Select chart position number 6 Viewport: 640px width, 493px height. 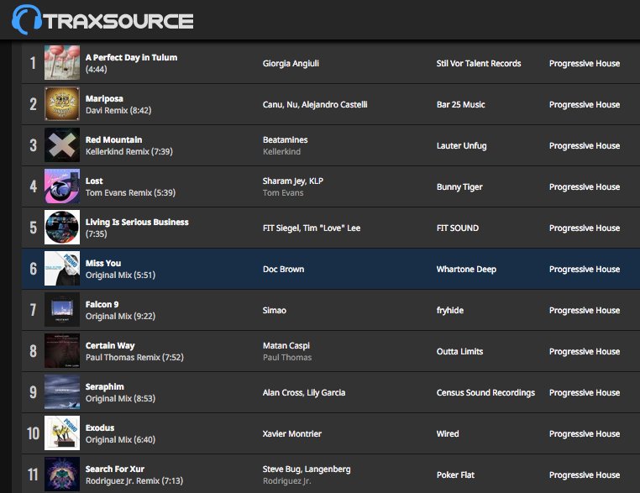[x=33, y=269]
